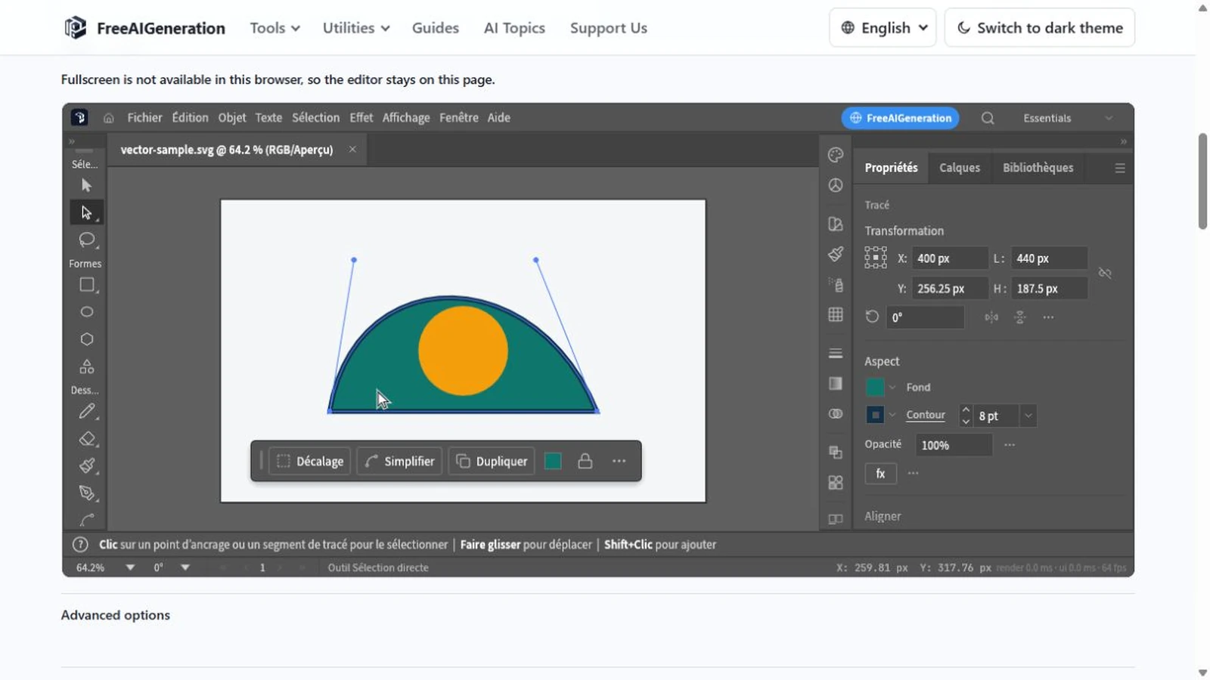Click the rotate icon beside the angle field
The height and width of the screenshot is (680, 1210).
(872, 317)
